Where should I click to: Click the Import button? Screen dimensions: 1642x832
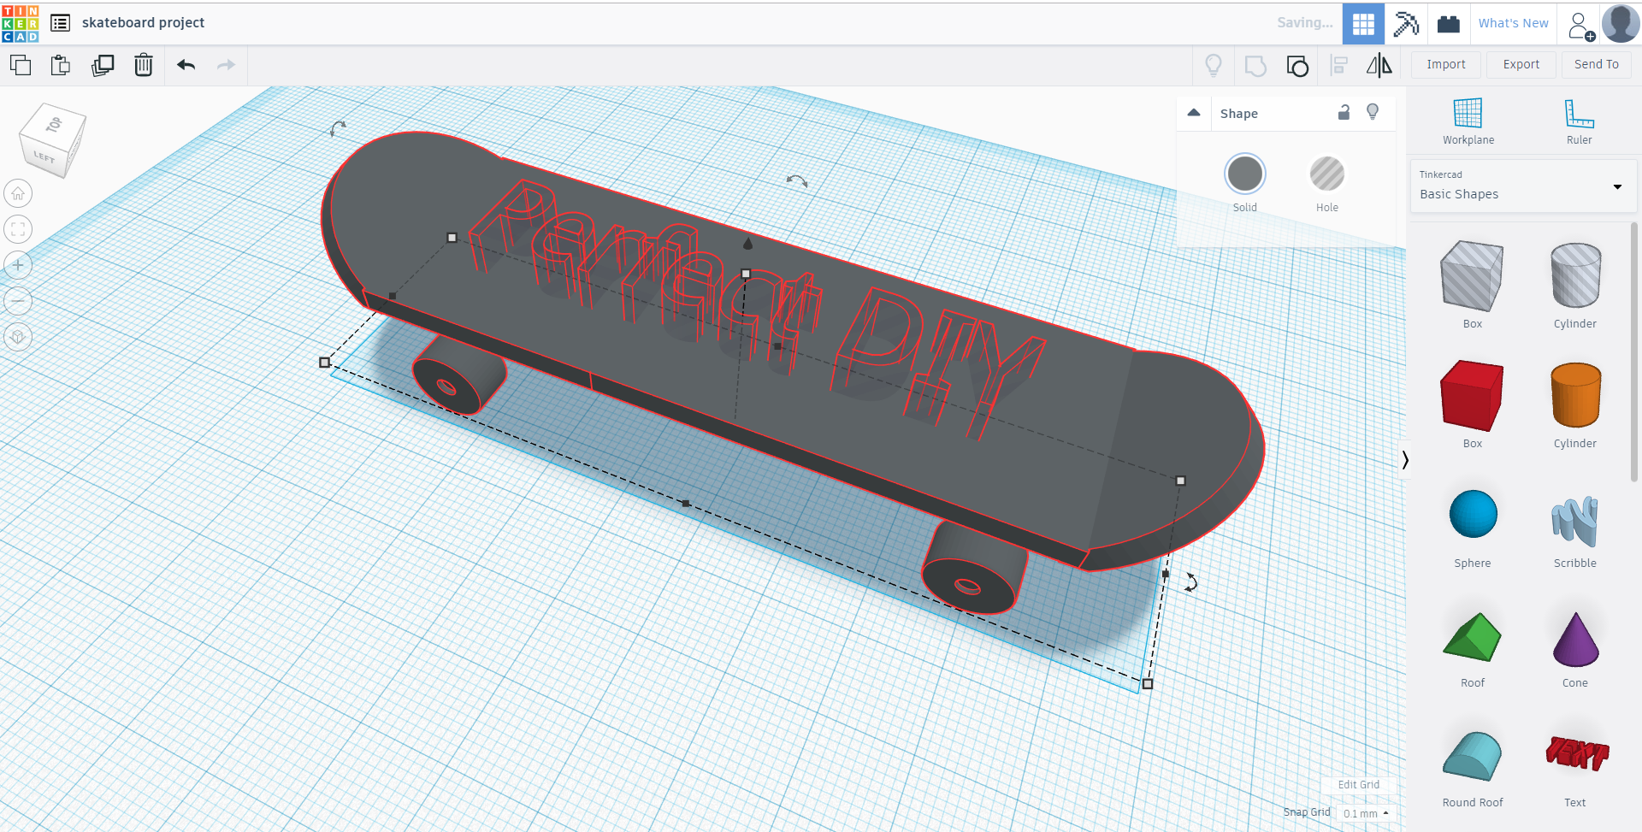pos(1446,65)
